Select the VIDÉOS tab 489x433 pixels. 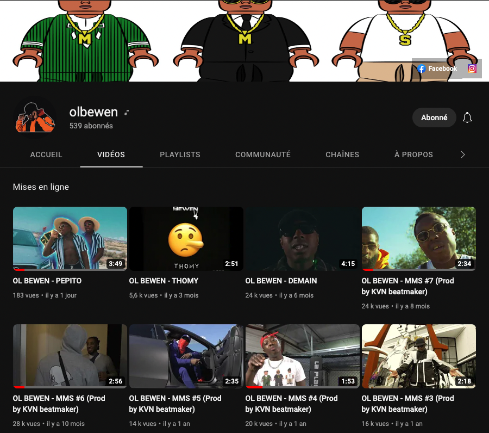pos(111,154)
